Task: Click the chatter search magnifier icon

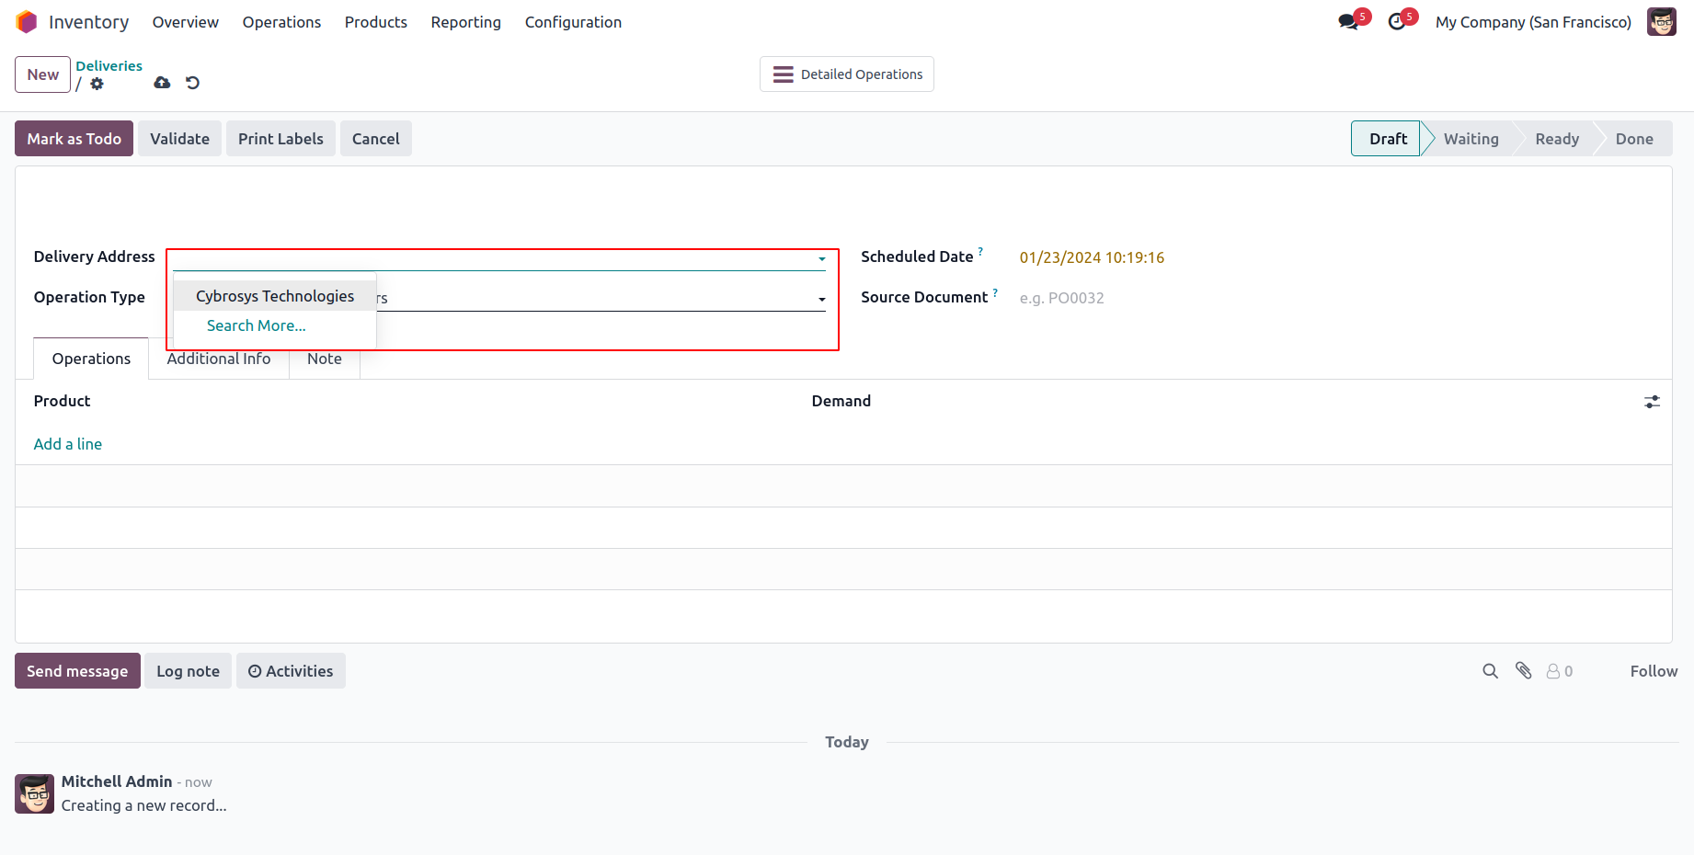Action: point(1490,671)
